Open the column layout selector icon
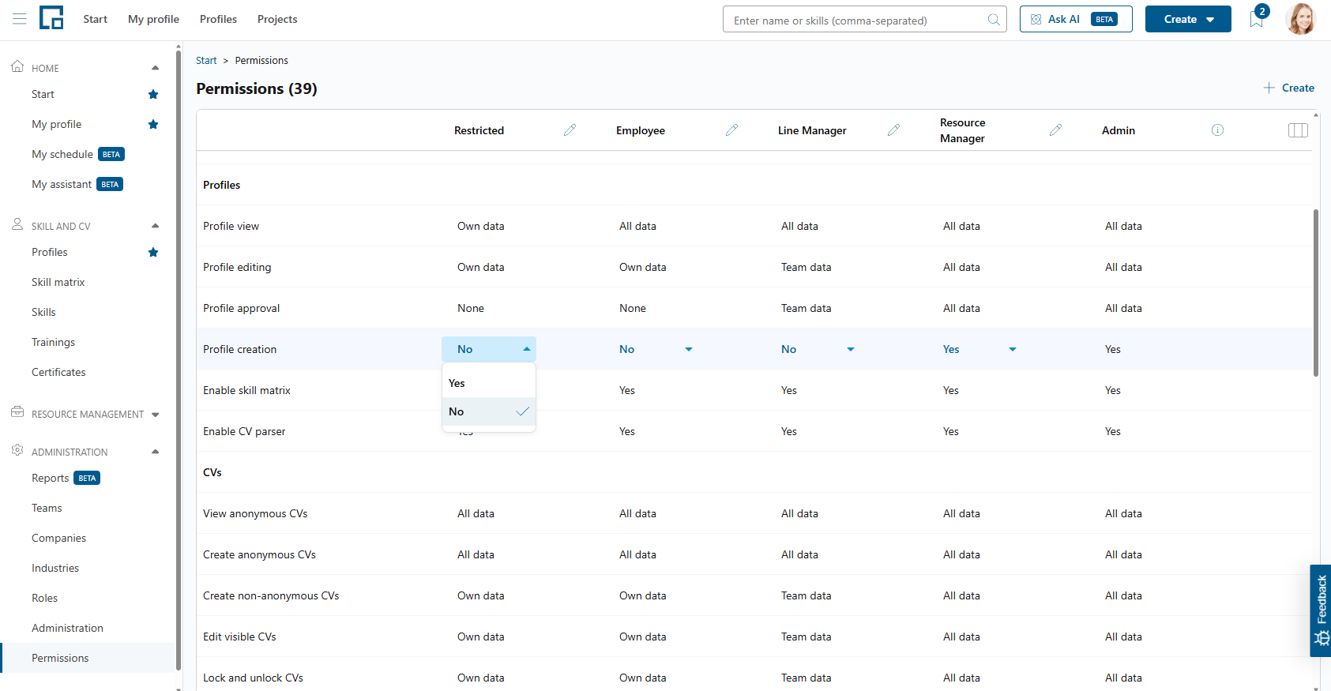The width and height of the screenshot is (1331, 691). tap(1298, 130)
